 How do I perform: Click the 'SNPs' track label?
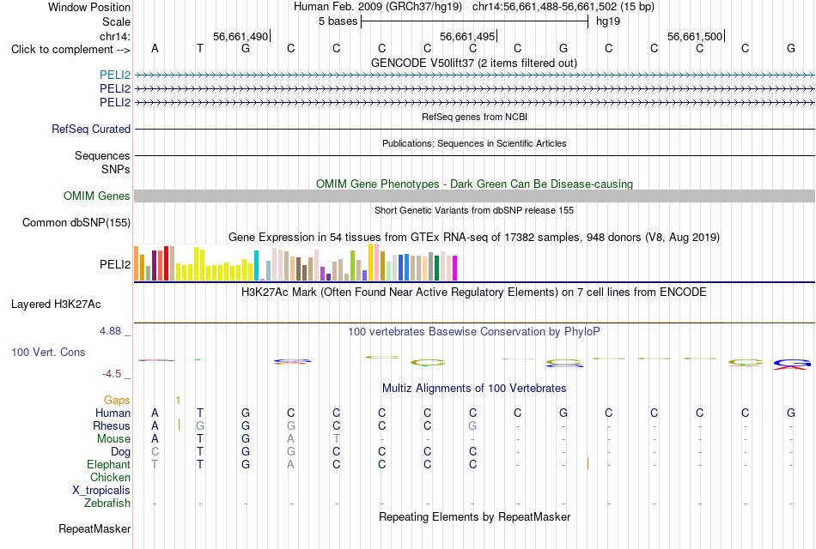pyautogui.click(x=116, y=169)
